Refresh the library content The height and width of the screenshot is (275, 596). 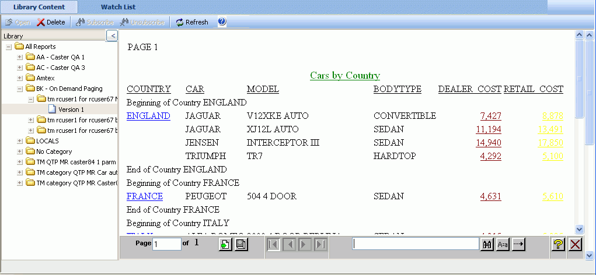click(191, 22)
